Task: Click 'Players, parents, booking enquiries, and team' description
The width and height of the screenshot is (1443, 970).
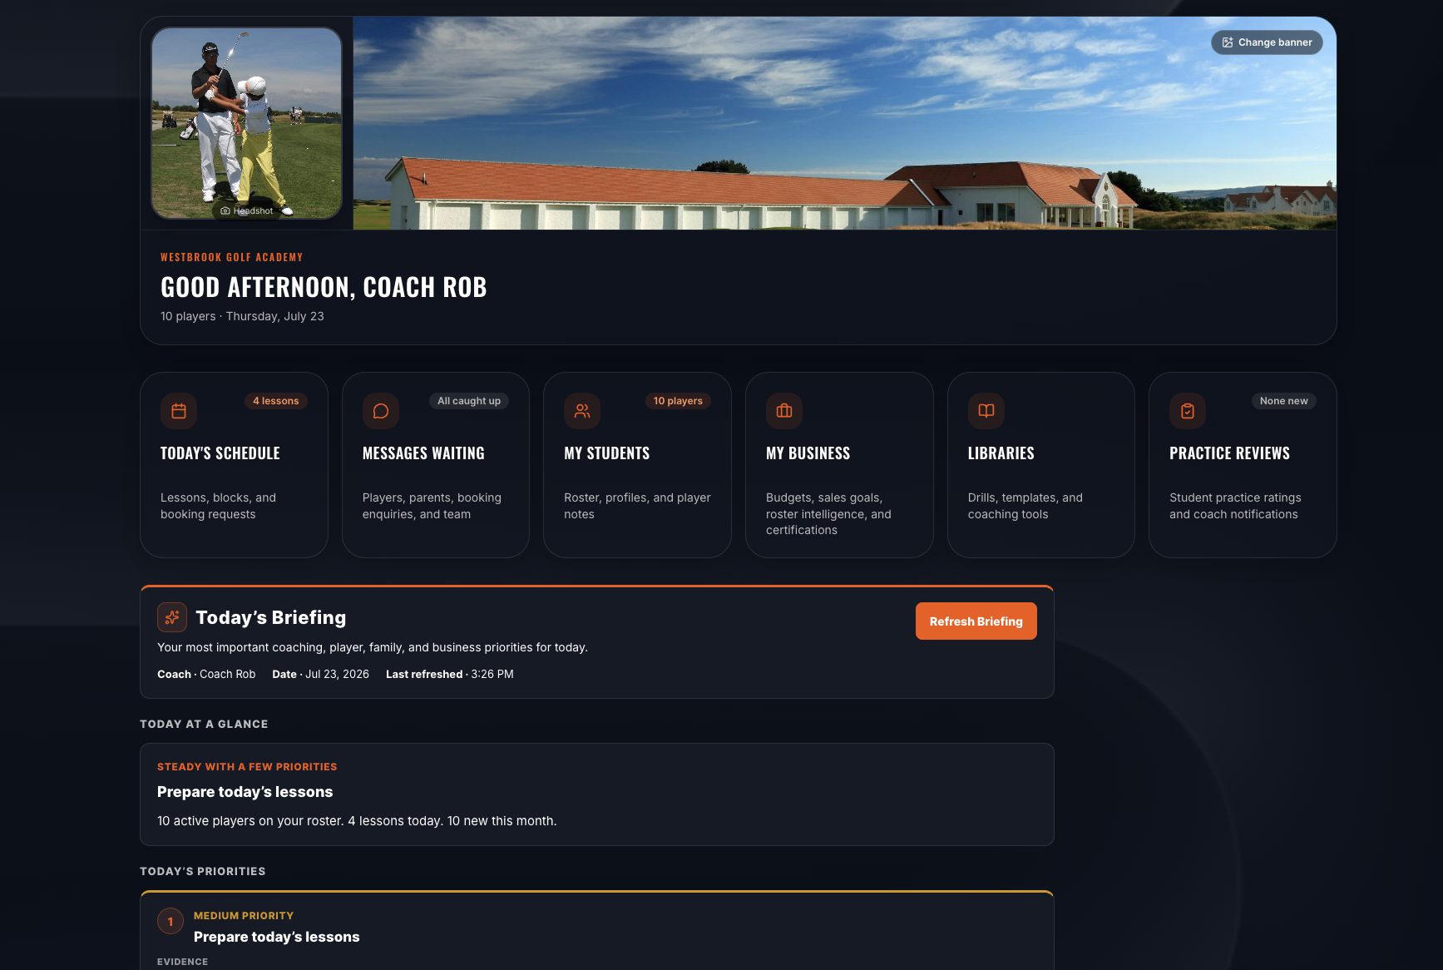Action: click(432, 506)
